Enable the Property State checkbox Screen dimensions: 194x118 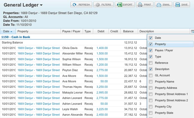[151, 113]
